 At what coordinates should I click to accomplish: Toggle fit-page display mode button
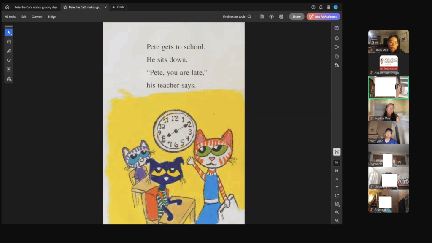[x=337, y=152]
